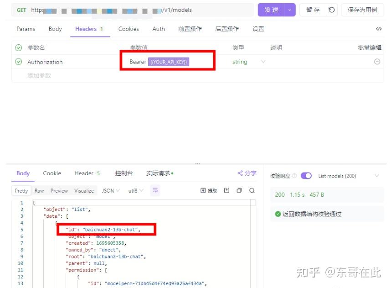The height and width of the screenshot is (288, 391).
Task: Open the 控制台 console tab
Action: 123,173
